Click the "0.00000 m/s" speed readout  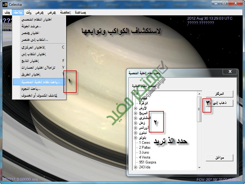coord(27,179)
